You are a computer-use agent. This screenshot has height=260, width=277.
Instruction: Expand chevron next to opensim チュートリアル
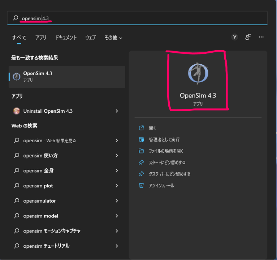click(117, 246)
